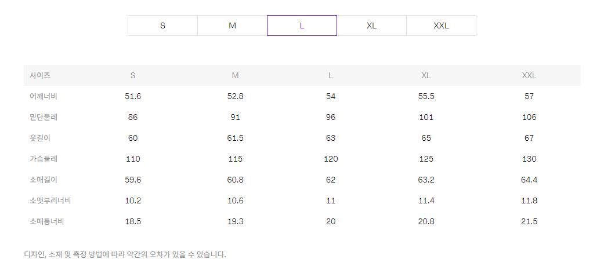593x259 pixels.
Task: Select the S size tab
Action: [x=162, y=25]
